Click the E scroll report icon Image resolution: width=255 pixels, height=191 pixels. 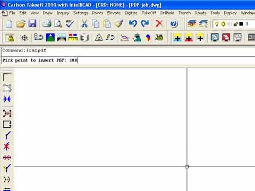tap(84, 38)
